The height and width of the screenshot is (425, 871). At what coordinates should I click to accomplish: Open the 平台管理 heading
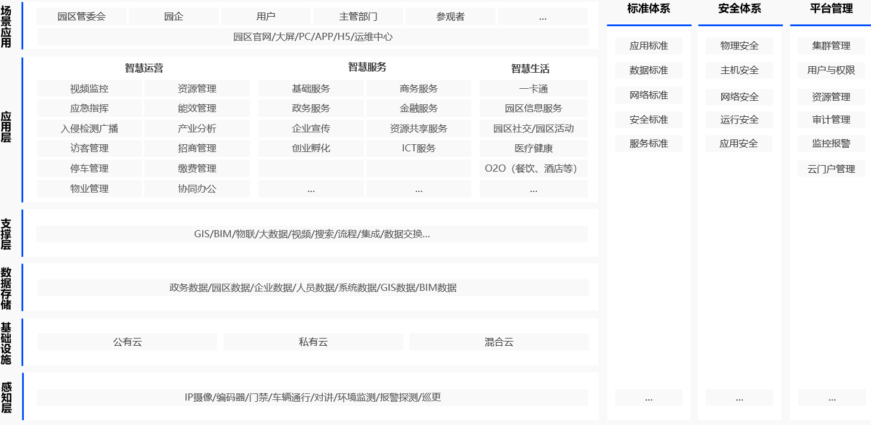click(831, 9)
